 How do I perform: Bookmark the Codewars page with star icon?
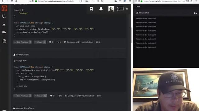point(102,1)
